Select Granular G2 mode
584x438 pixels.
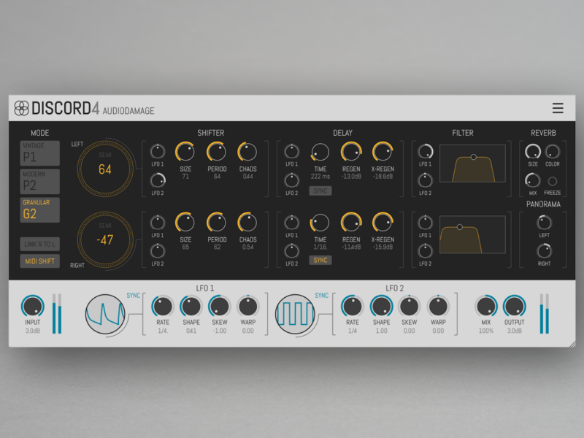(x=40, y=210)
